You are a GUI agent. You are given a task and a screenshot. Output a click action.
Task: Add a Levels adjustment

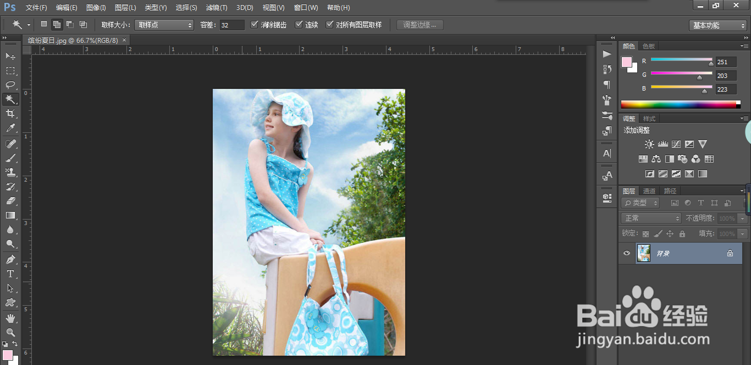[x=662, y=144]
